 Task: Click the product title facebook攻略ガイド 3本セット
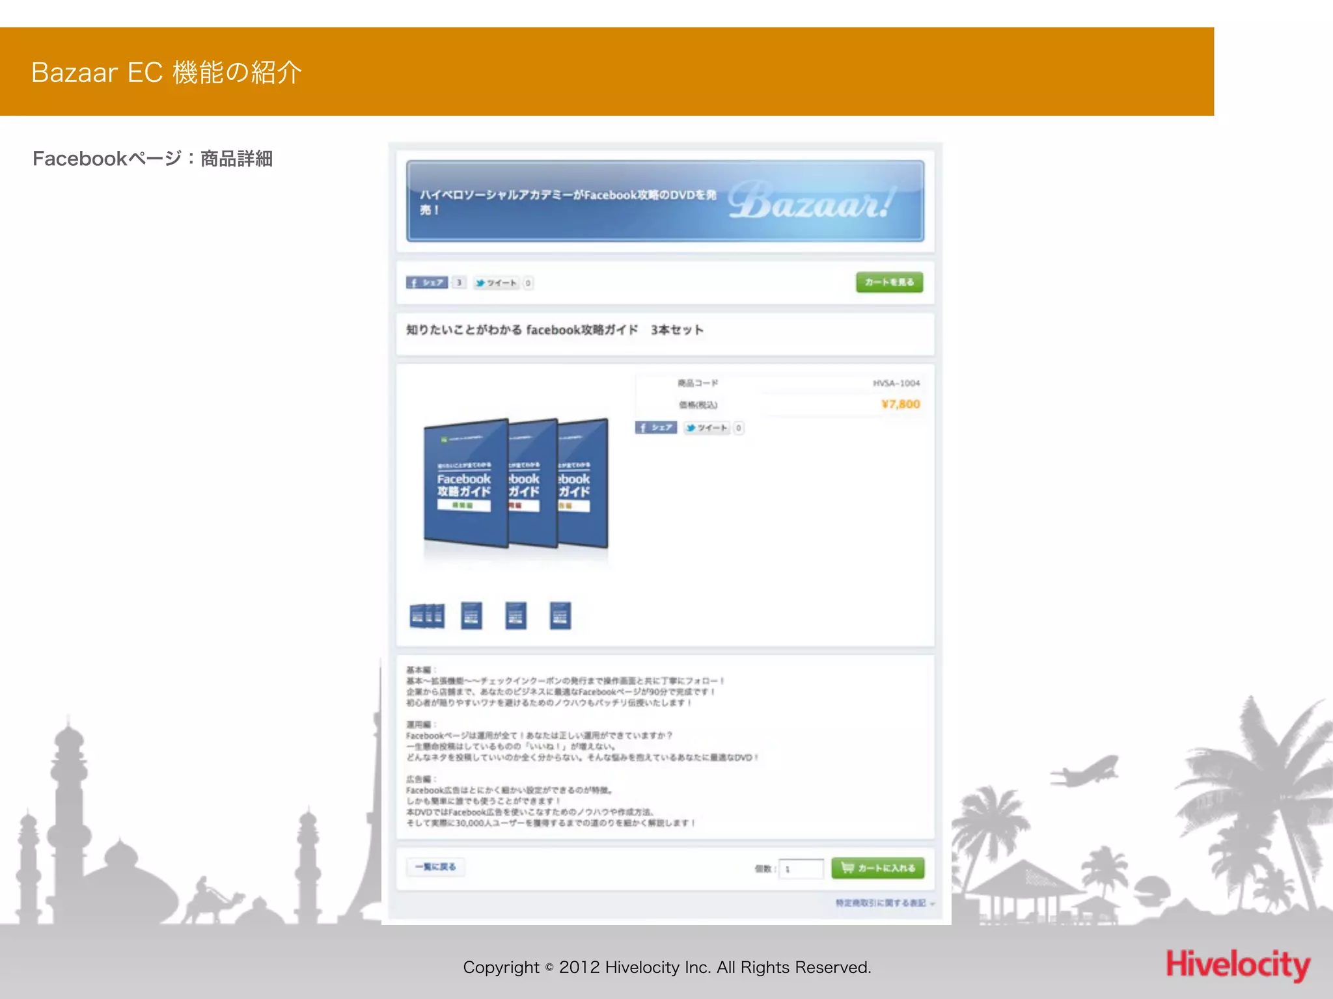point(555,330)
